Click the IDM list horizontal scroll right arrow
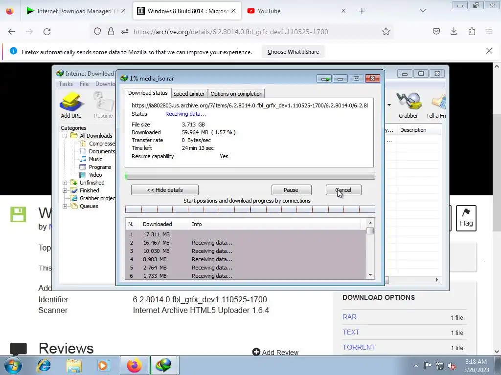This screenshot has height=375, width=501. tap(437, 280)
